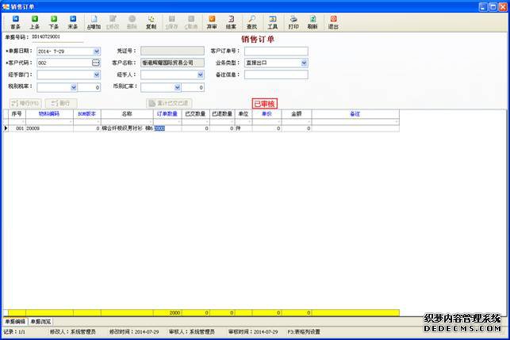
Task: Open the 工具 tools icon
Action: coord(272,21)
